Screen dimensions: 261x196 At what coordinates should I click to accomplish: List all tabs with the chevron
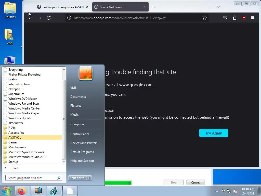tap(218, 7)
